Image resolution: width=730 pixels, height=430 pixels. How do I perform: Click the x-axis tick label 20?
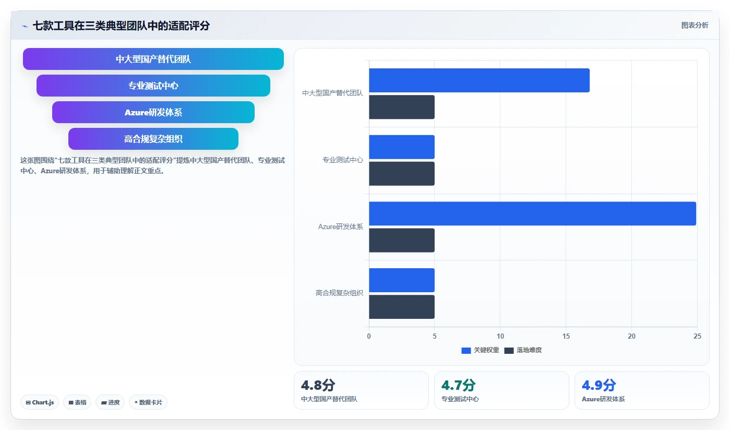631,337
